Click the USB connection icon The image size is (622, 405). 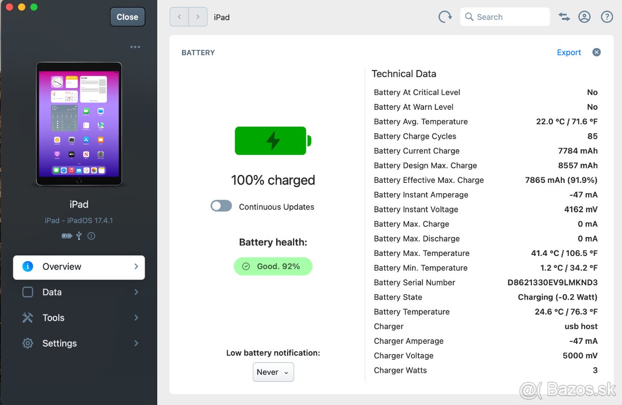point(79,236)
